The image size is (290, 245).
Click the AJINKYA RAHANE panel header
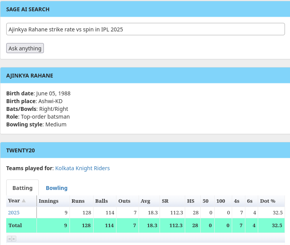click(x=145, y=76)
